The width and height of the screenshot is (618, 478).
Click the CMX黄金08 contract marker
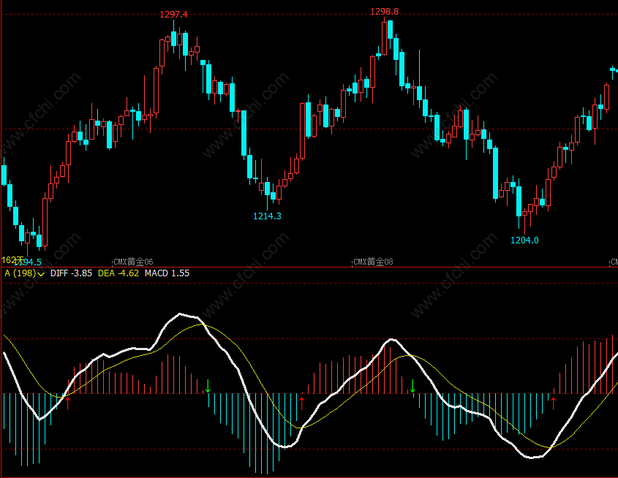coord(373,262)
